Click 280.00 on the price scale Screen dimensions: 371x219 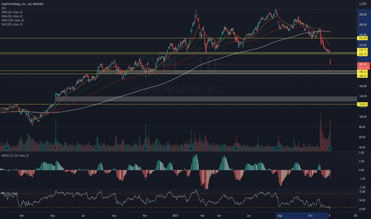363,25
